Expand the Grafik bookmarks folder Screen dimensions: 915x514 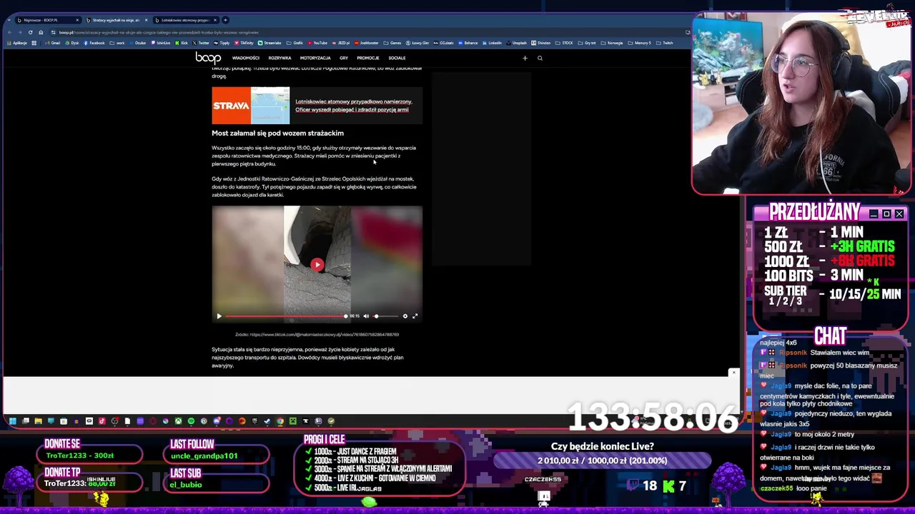(295, 43)
